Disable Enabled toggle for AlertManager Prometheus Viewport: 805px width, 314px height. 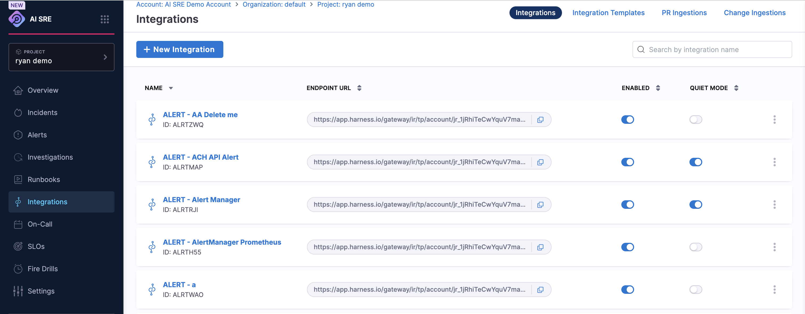click(627, 247)
